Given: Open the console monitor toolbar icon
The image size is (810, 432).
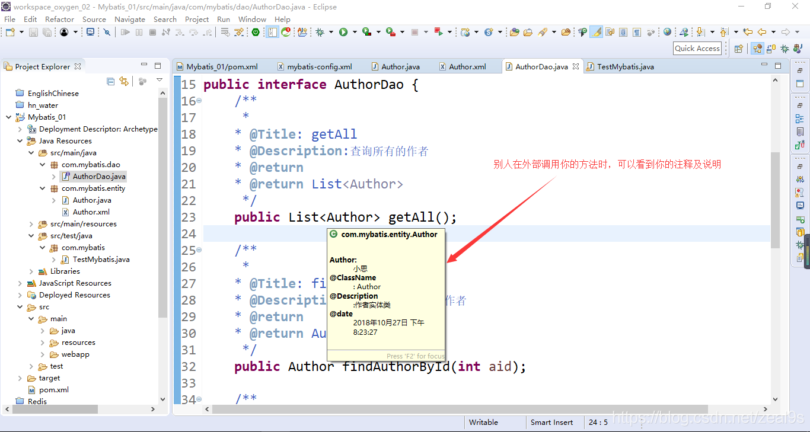Looking at the screenshot, I should click(x=90, y=32).
